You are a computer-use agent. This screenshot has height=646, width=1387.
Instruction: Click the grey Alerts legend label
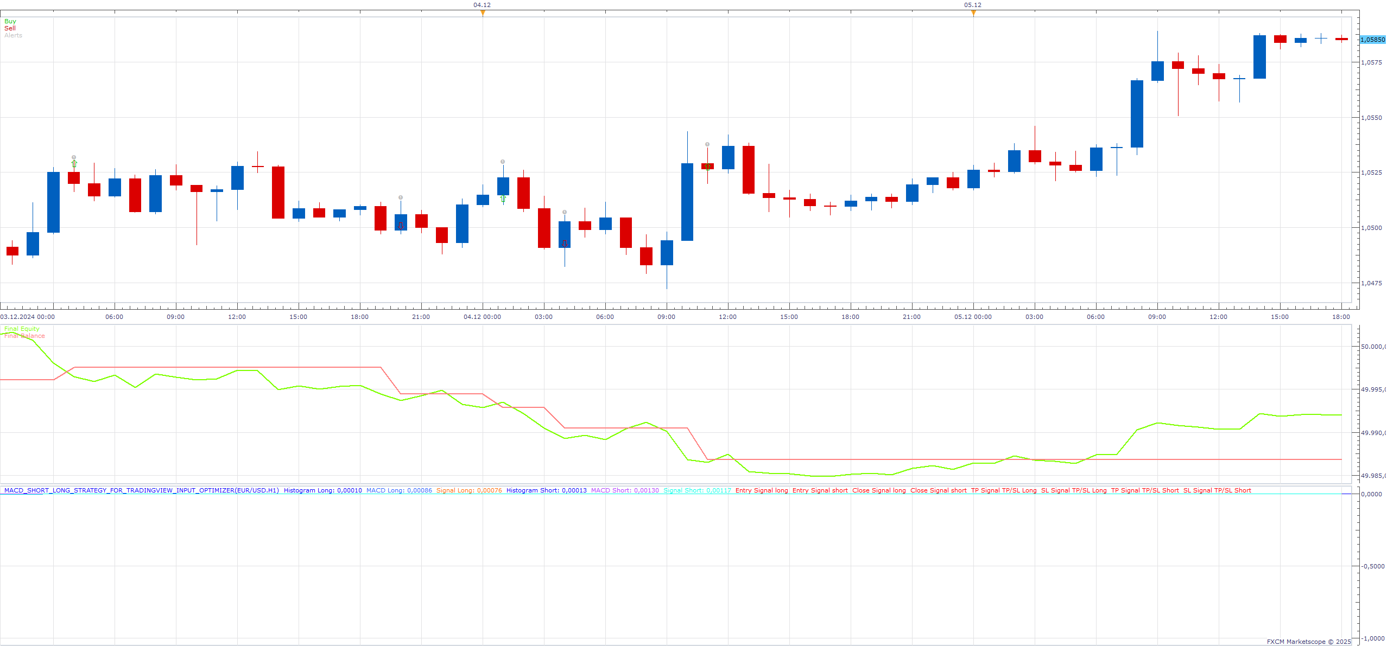click(x=13, y=35)
